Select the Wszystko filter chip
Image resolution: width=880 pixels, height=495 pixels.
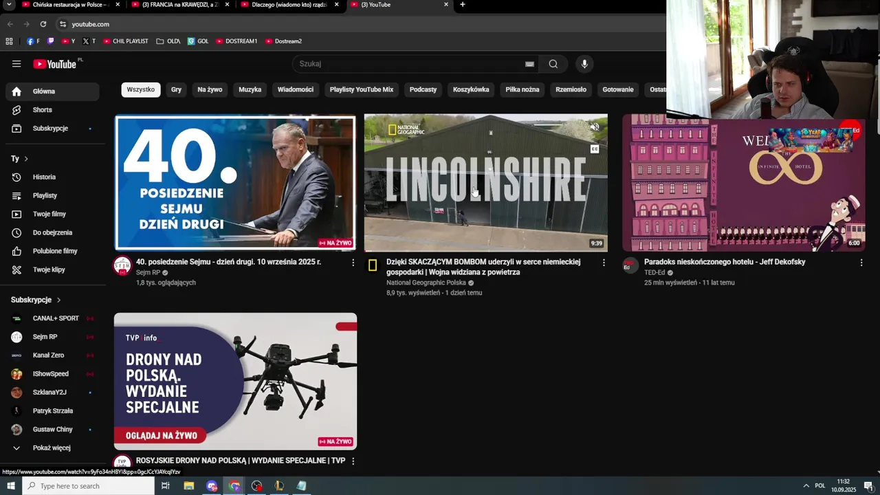(x=141, y=89)
